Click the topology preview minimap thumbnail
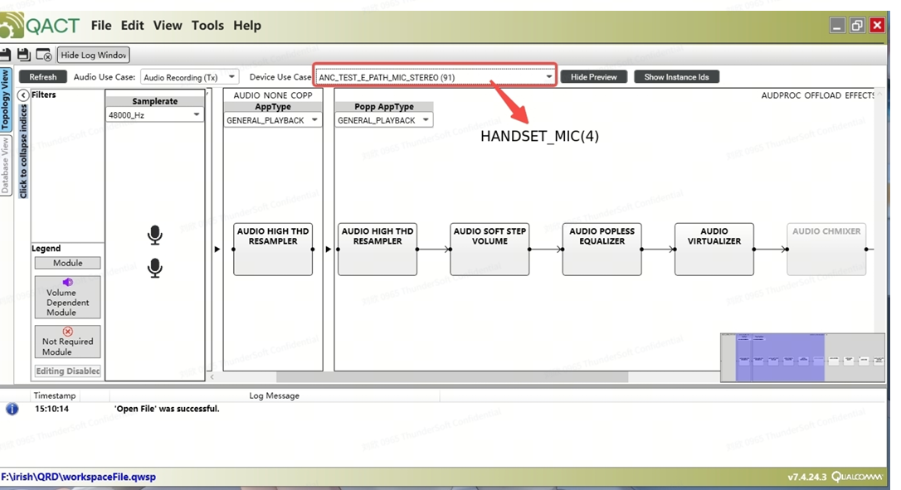 click(803, 357)
